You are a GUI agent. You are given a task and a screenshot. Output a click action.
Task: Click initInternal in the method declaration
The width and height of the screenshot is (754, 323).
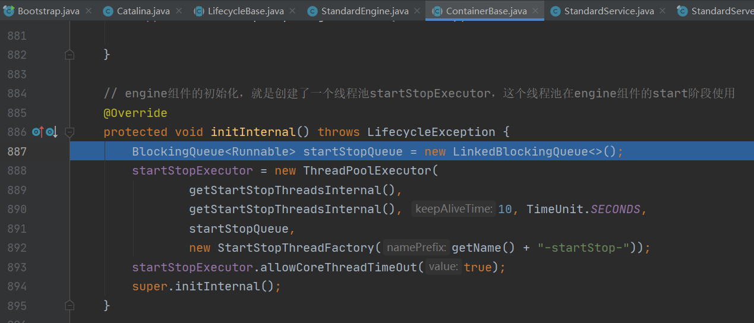click(x=253, y=132)
